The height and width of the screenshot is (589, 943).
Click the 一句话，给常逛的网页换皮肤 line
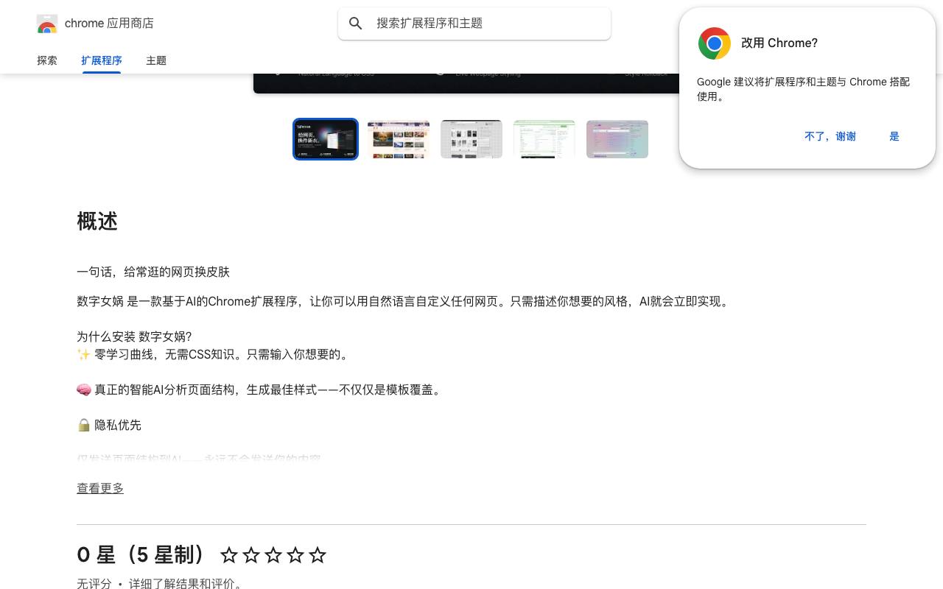pyautogui.click(x=153, y=272)
